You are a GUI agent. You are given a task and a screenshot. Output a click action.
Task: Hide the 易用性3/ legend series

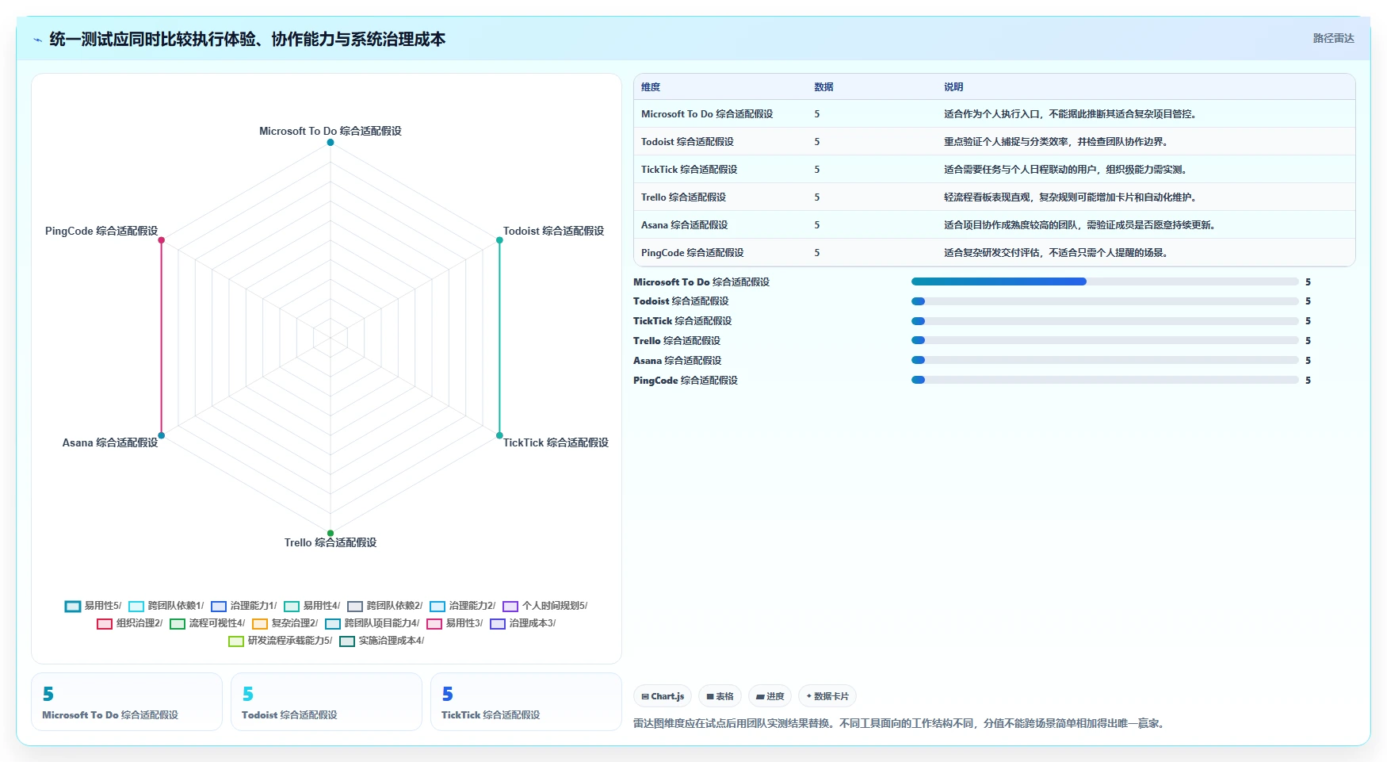[455, 623]
